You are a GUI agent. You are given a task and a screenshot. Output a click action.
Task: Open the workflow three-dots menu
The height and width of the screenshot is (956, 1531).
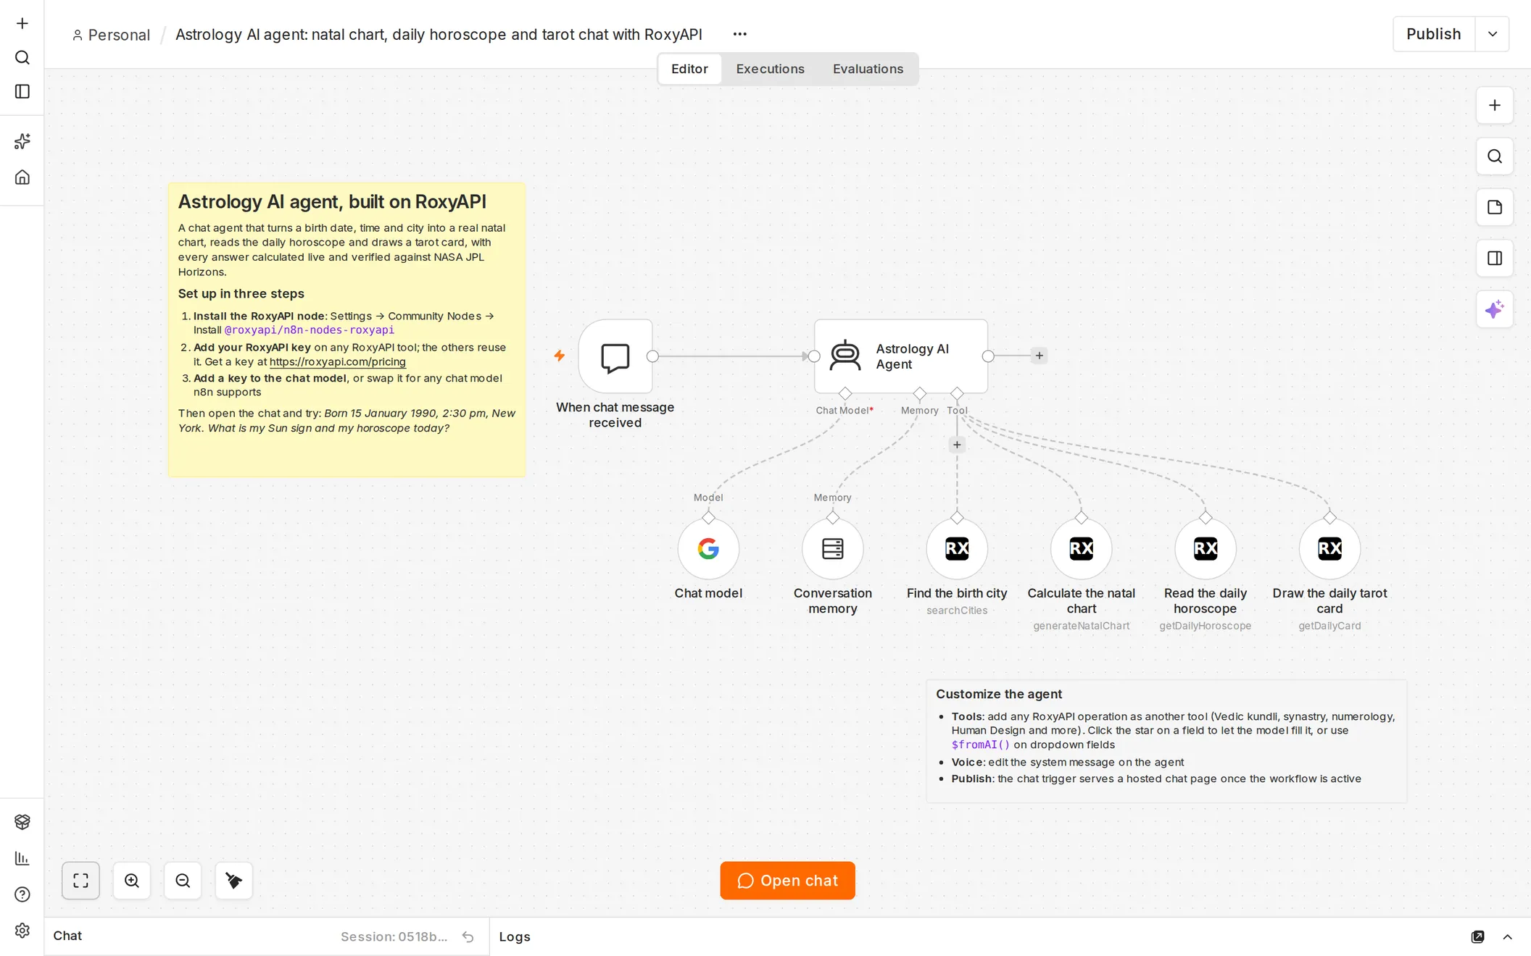pyautogui.click(x=739, y=34)
